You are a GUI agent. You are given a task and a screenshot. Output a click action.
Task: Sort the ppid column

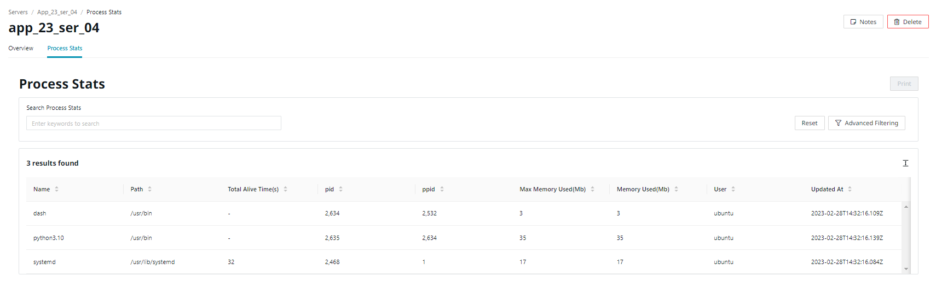pos(442,189)
